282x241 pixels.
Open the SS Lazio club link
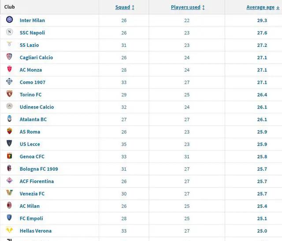[x=30, y=45]
